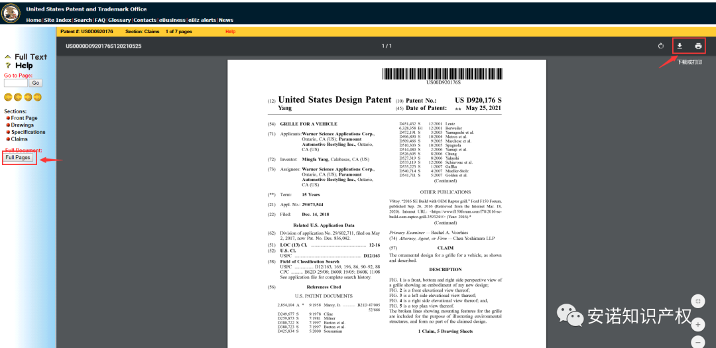Click the patent number US D920,176 S
The width and height of the screenshot is (716, 348).
pos(478,100)
